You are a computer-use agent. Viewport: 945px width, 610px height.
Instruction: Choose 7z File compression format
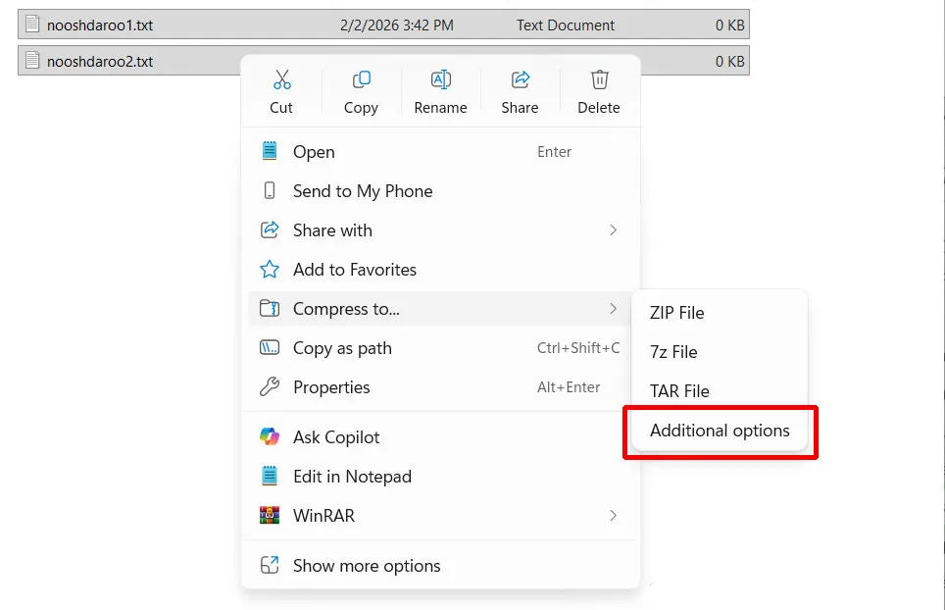673,352
